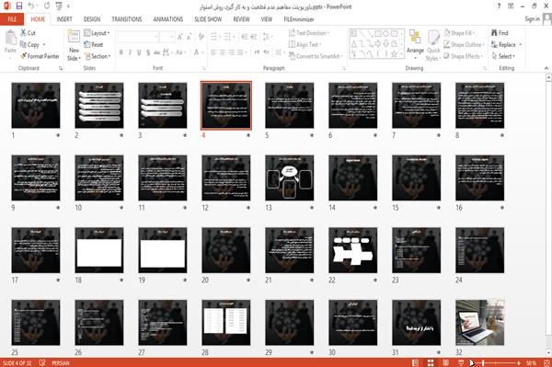This screenshot has width=552, height=367.
Task: Click Increase Font Size icon
Action: (180, 37)
